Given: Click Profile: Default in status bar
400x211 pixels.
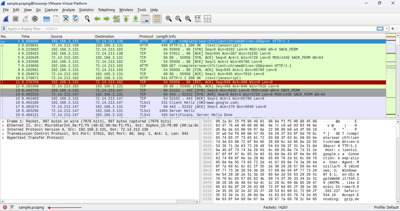Looking at the screenshot, I should click(x=386, y=207).
